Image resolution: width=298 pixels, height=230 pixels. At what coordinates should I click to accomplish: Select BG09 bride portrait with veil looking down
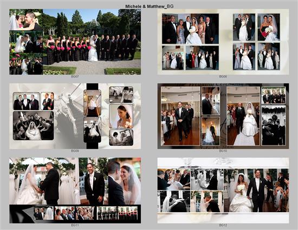pos(121,116)
